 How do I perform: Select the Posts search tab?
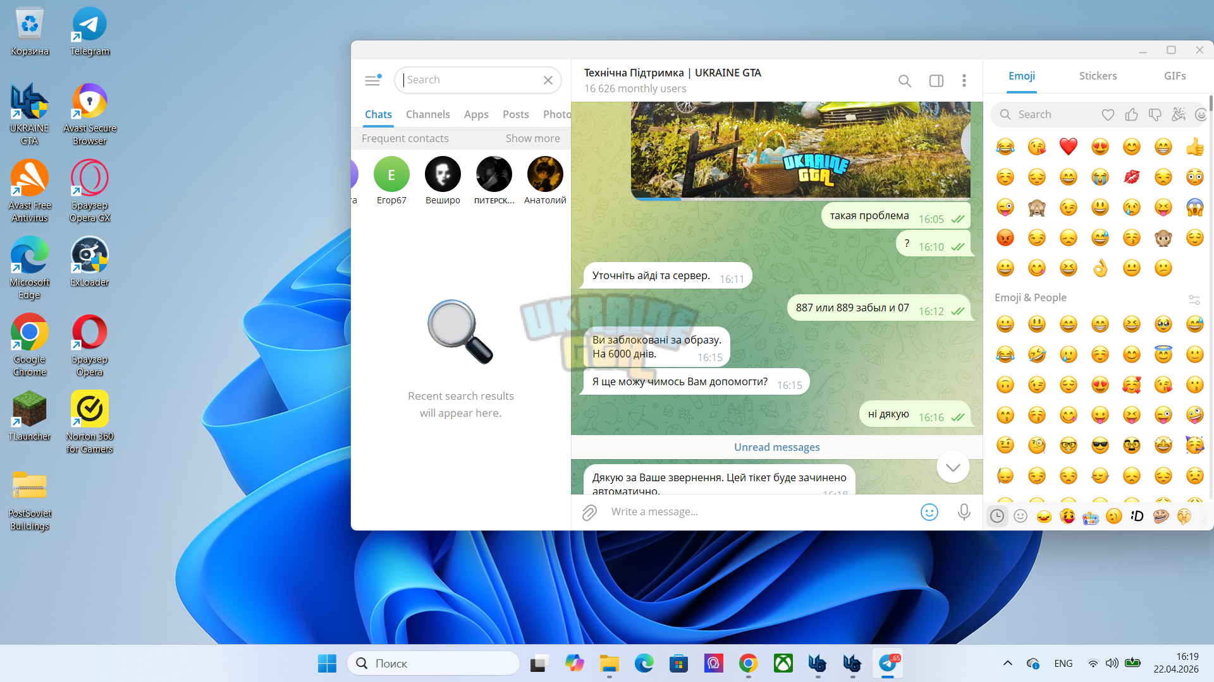pos(516,114)
